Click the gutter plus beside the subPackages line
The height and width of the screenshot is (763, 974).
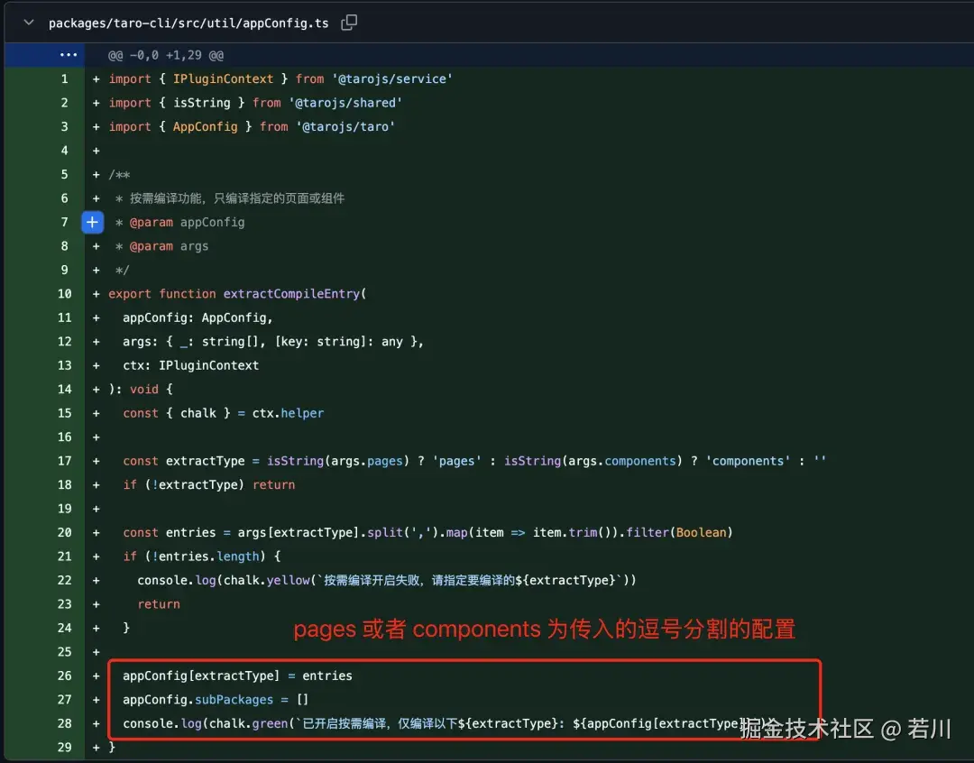pos(95,699)
